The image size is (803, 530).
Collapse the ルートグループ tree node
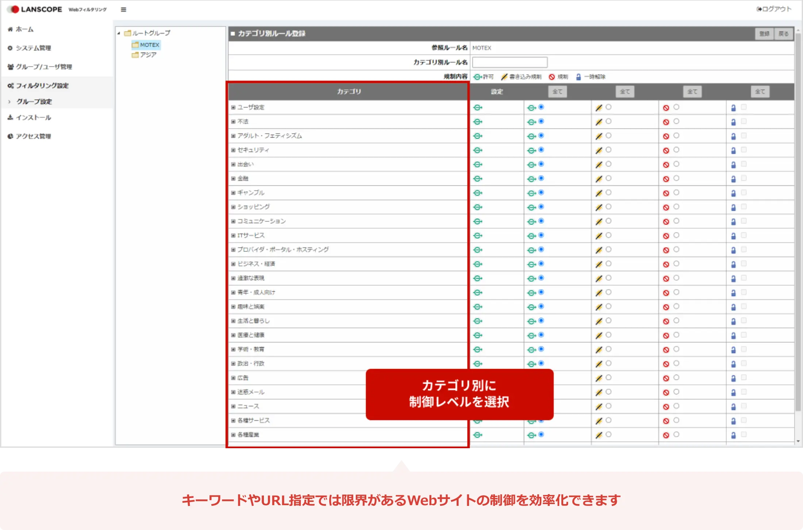[x=119, y=33]
